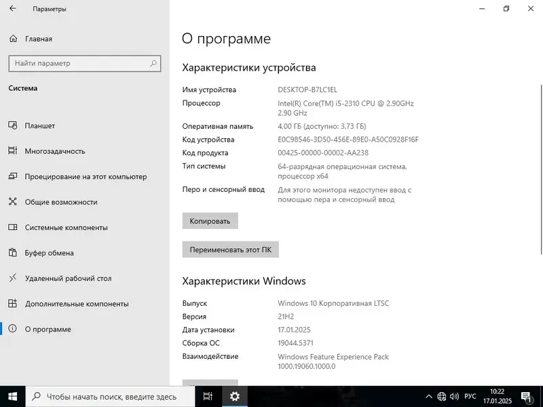The width and height of the screenshot is (543, 407).
Task: Click the vertical scrollbar of the page
Action: pos(541,169)
